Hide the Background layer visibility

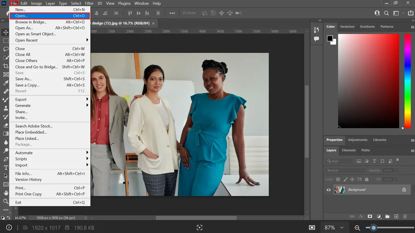tap(328, 190)
